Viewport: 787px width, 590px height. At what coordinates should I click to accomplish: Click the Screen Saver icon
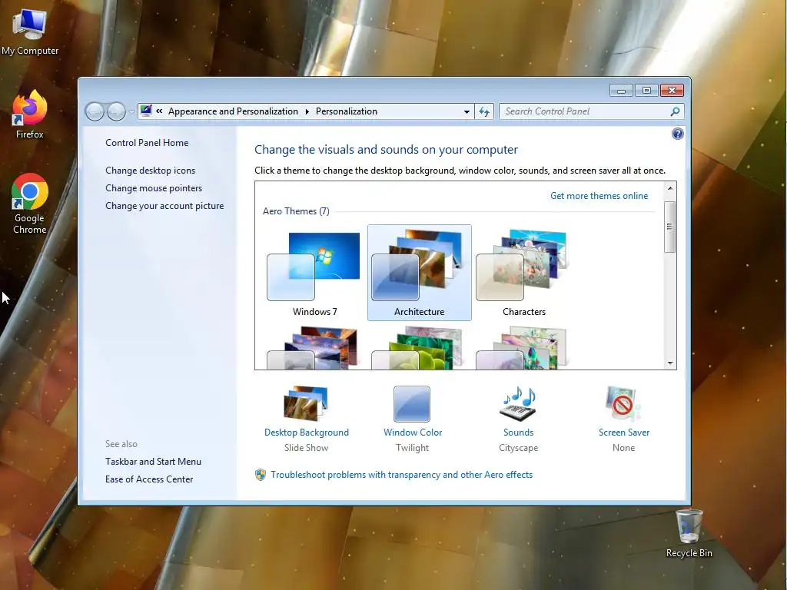(623, 404)
